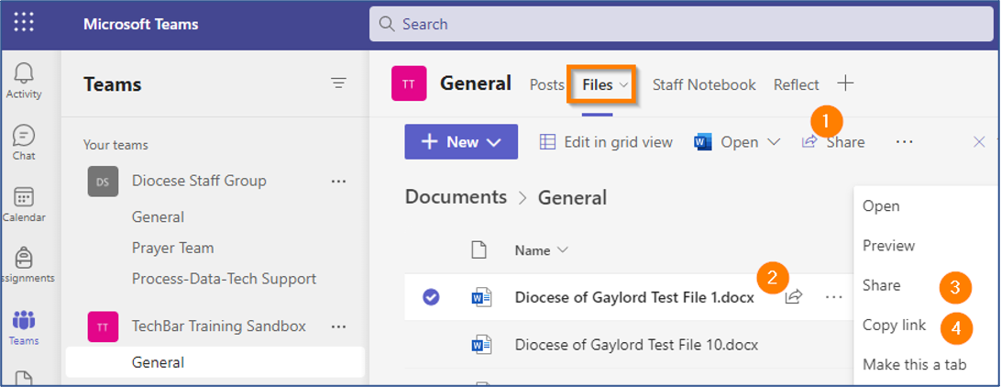Open Diocese of Gaylord Test File 10.docx
The height and width of the screenshot is (387, 1001).
(x=636, y=345)
